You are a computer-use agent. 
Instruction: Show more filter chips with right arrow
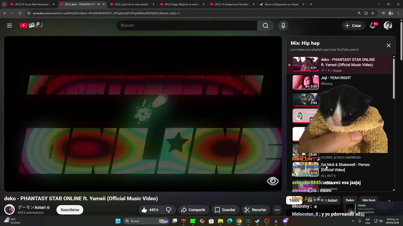(389, 201)
